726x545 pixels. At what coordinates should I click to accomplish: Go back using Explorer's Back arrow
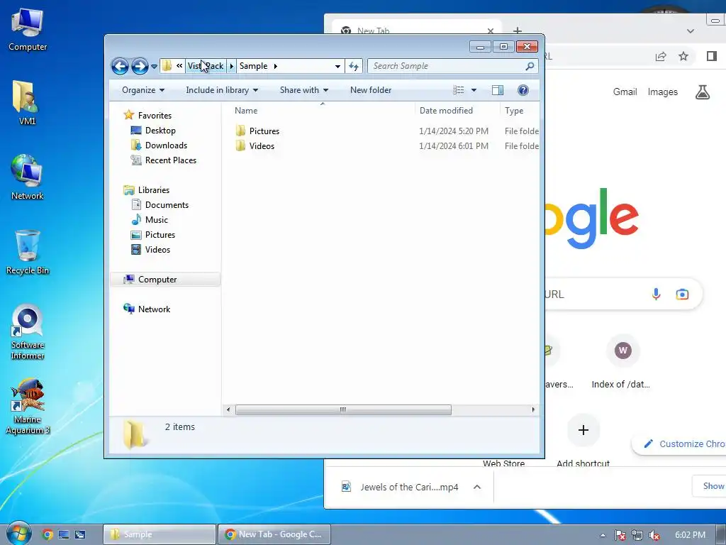120,66
